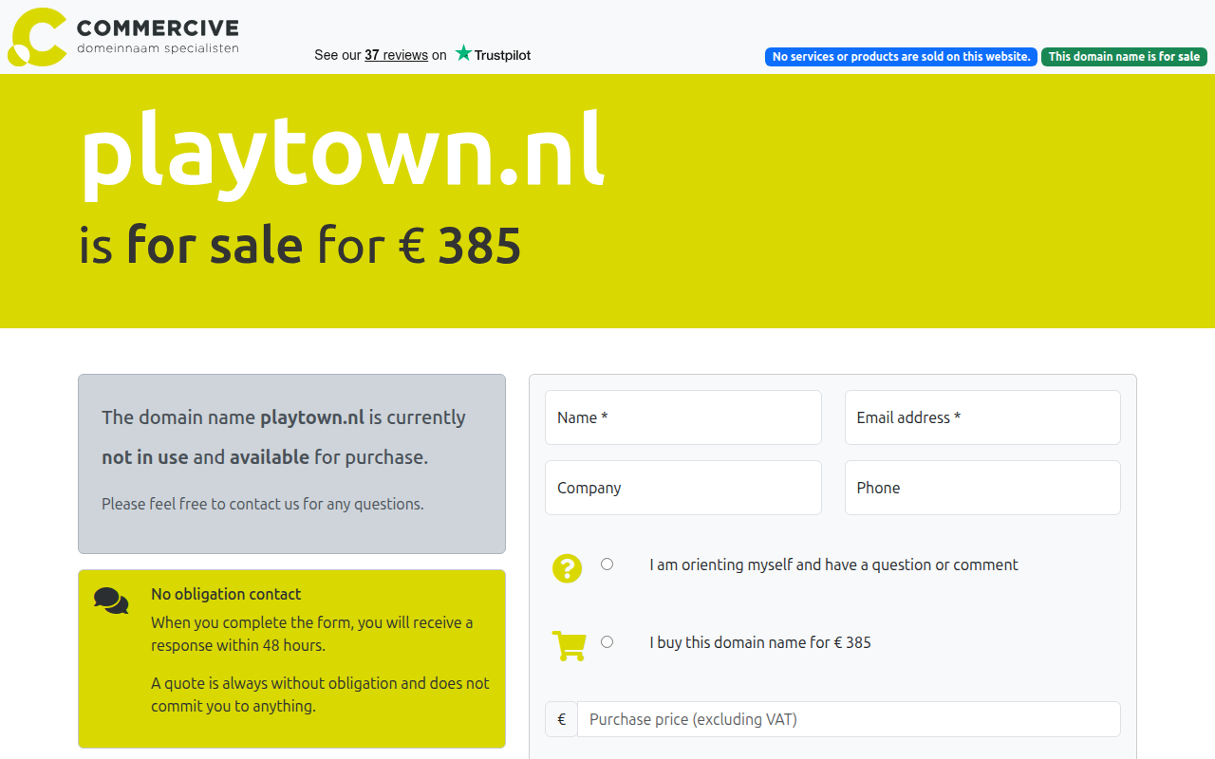This screenshot has height=759, width=1215.
Task: Focus the Purchase price field
Action: click(849, 719)
